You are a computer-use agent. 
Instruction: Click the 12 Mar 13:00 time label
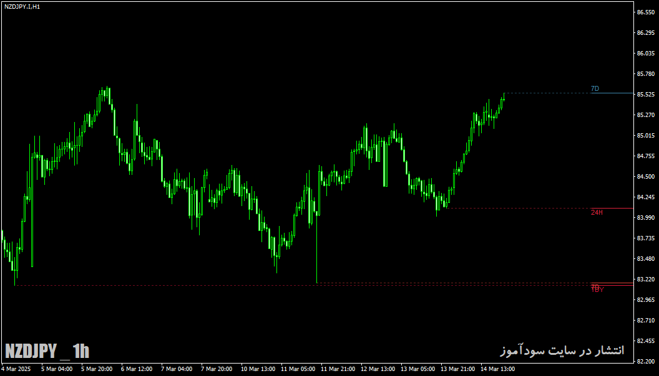point(378,369)
